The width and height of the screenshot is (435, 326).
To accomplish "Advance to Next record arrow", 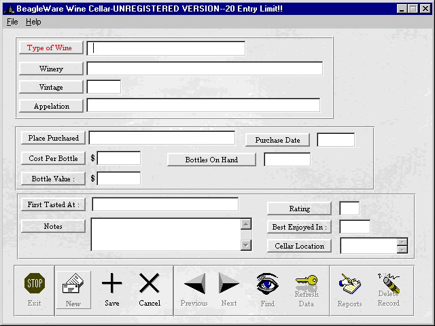I will [229, 284].
